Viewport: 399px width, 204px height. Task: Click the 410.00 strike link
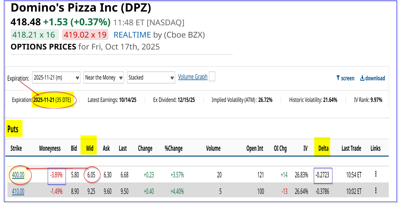point(18,191)
